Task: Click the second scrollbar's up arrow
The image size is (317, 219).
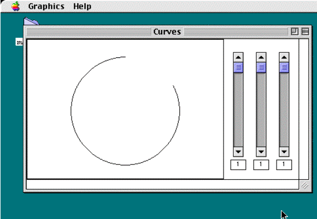Action: click(x=261, y=57)
